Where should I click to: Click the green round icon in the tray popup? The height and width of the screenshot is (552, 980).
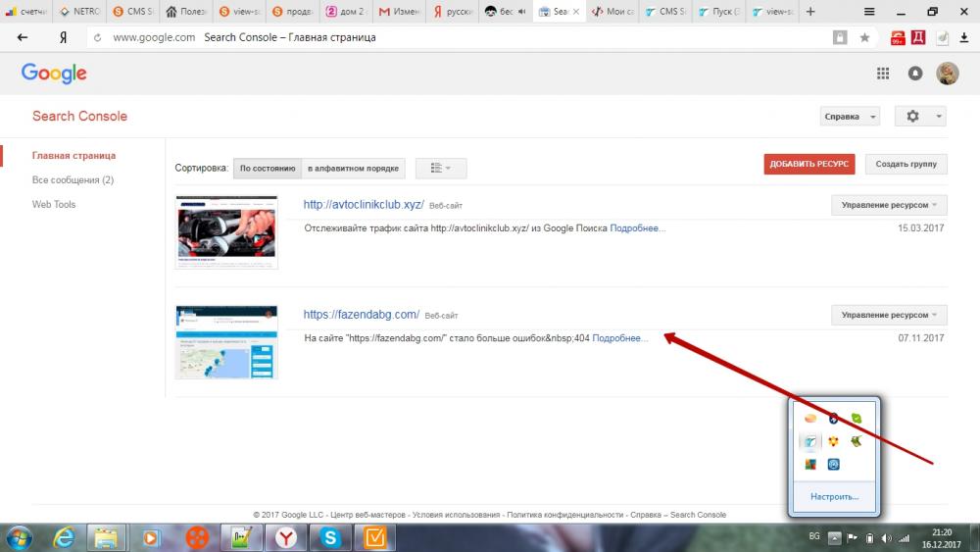[857, 419]
